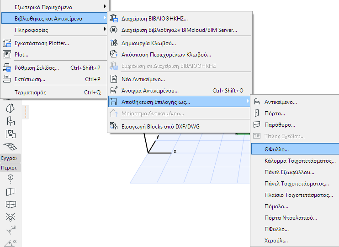Viewport: 339px width, 247px height.
Task: Choose Εισαγωγή Blocks από DXF/DWG entry
Action: (x=180, y=126)
